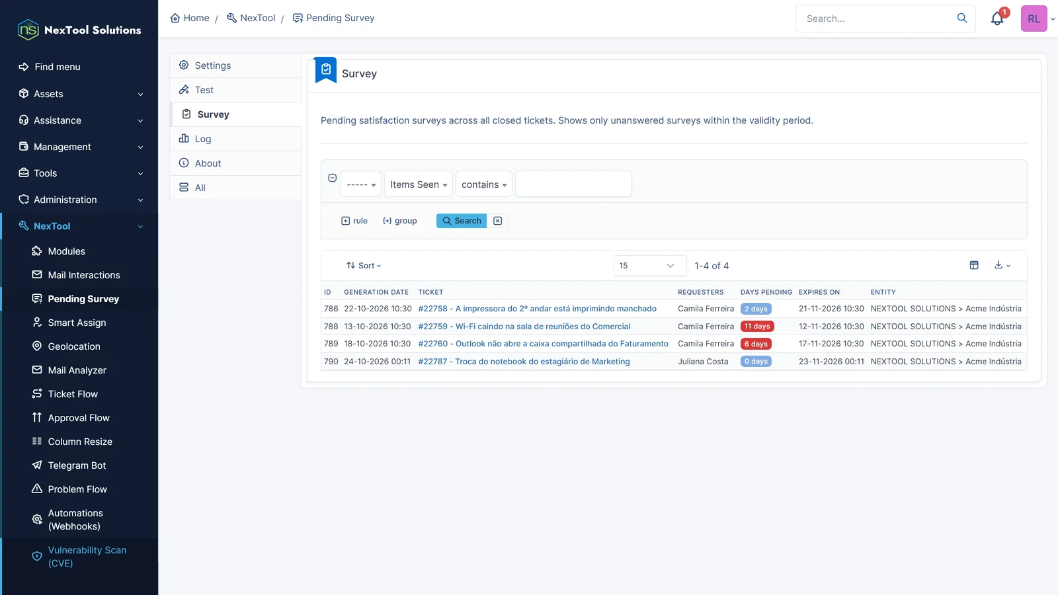Open the ----- logical operator dropdown

tap(361, 184)
